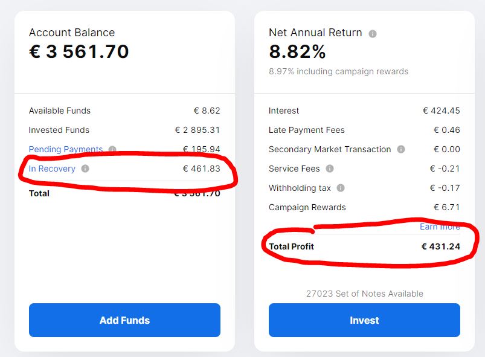Viewport: 485px width, 357px height.
Task: Click the Available Funds value € 8.62
Action: click(x=207, y=111)
